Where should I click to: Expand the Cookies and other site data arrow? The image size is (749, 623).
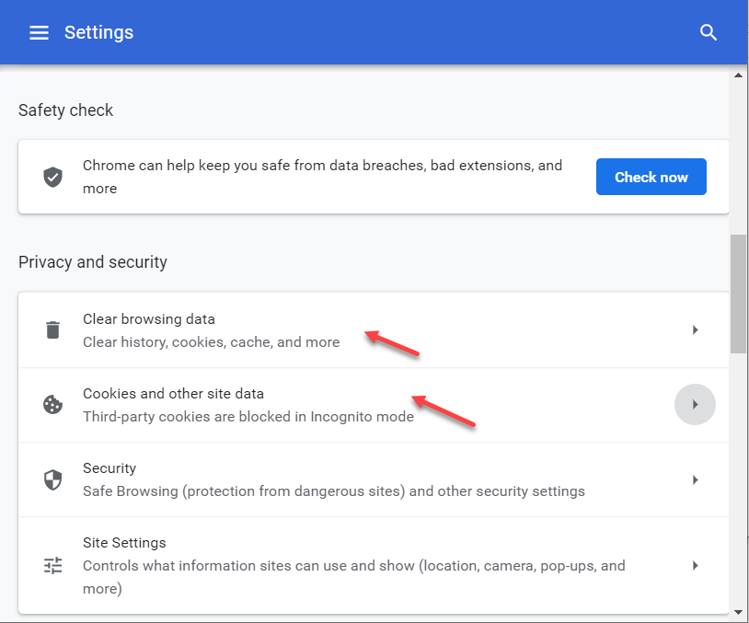[695, 404]
